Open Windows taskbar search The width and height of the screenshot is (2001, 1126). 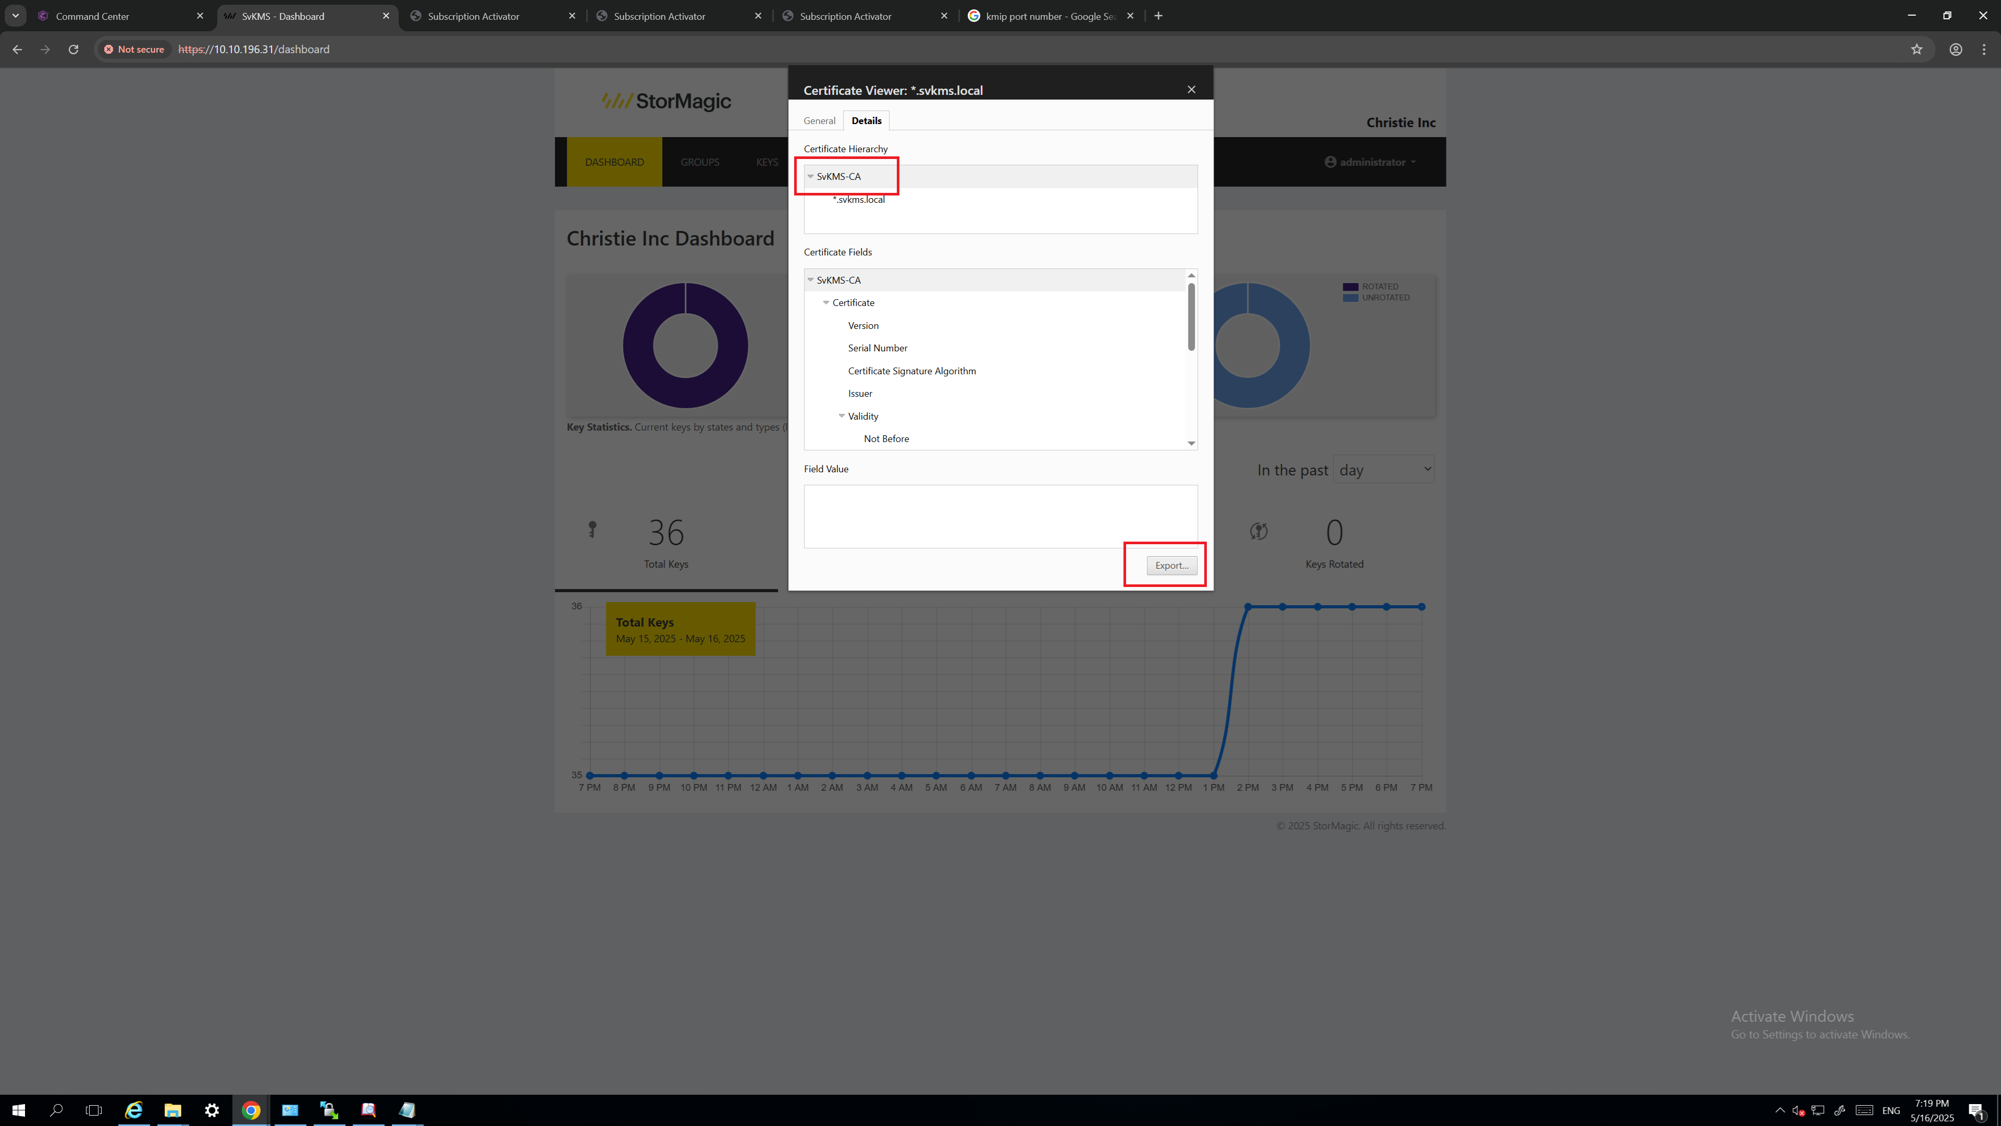(x=56, y=1110)
